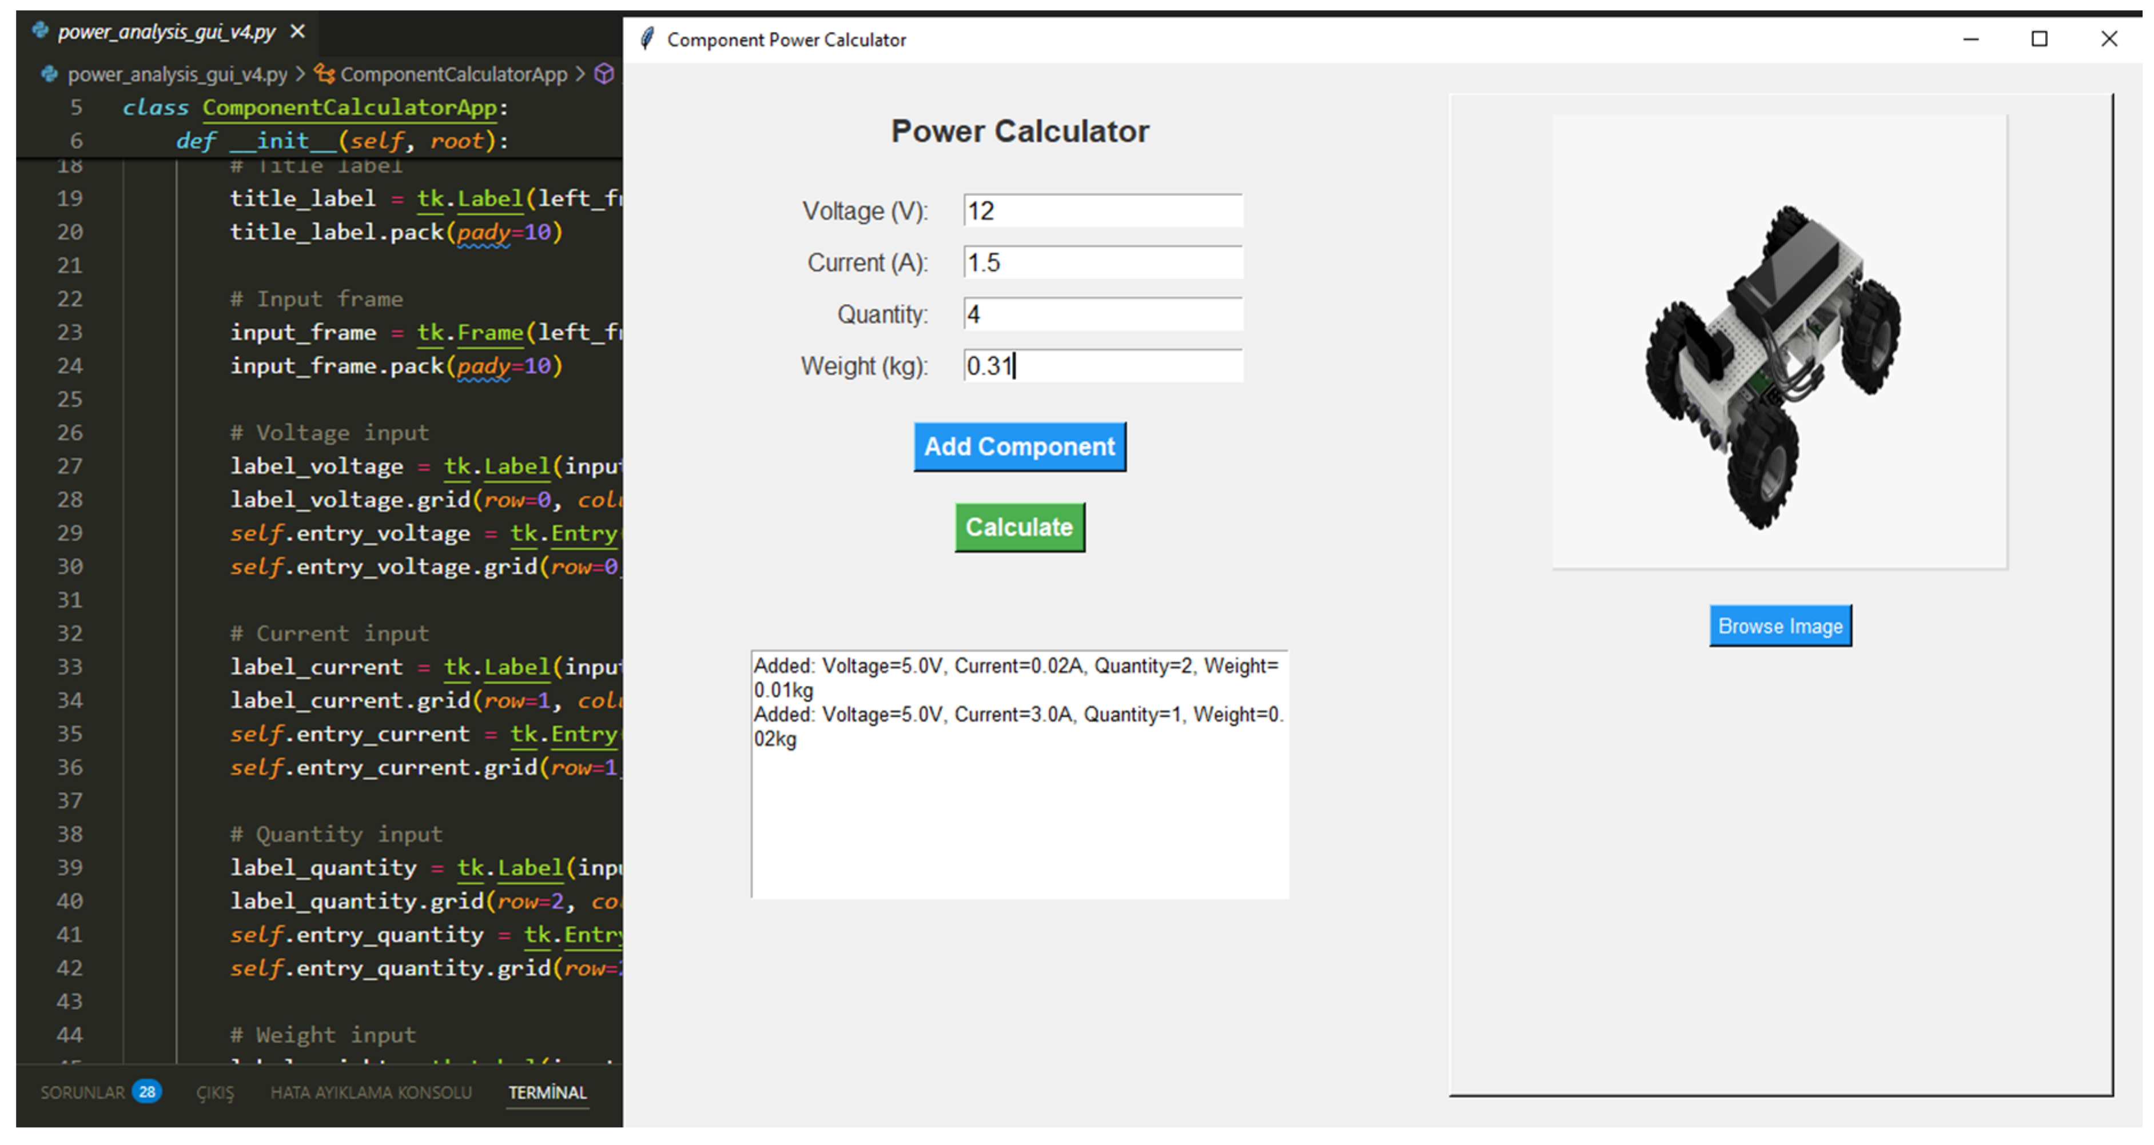Select the ÇIKIŞ panel tab
Viewport: 2154px width, 1145px height.
click(215, 1091)
